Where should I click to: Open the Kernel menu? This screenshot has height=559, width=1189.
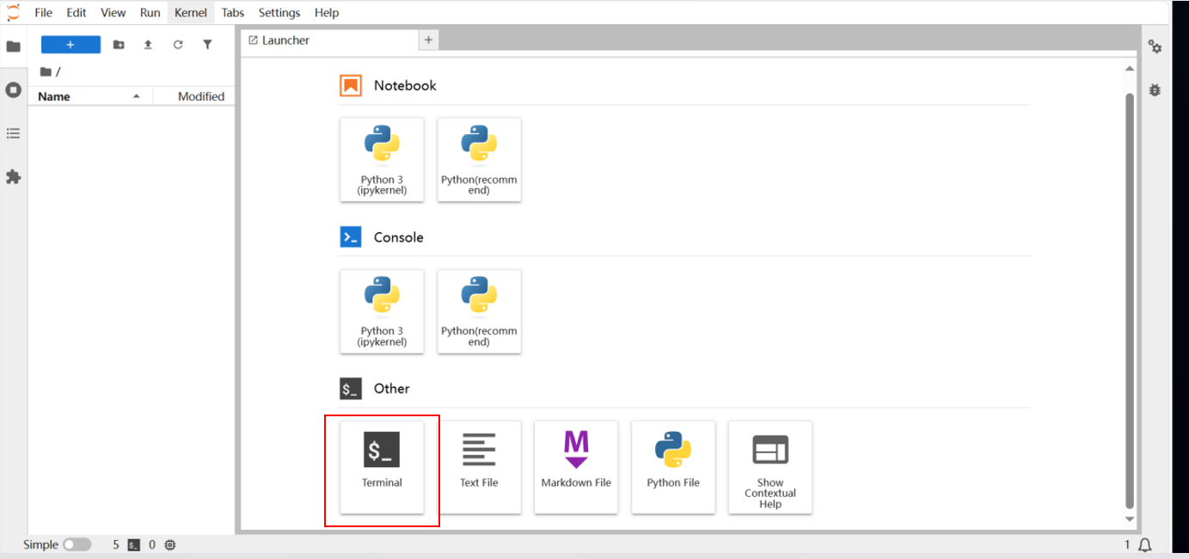pos(190,13)
